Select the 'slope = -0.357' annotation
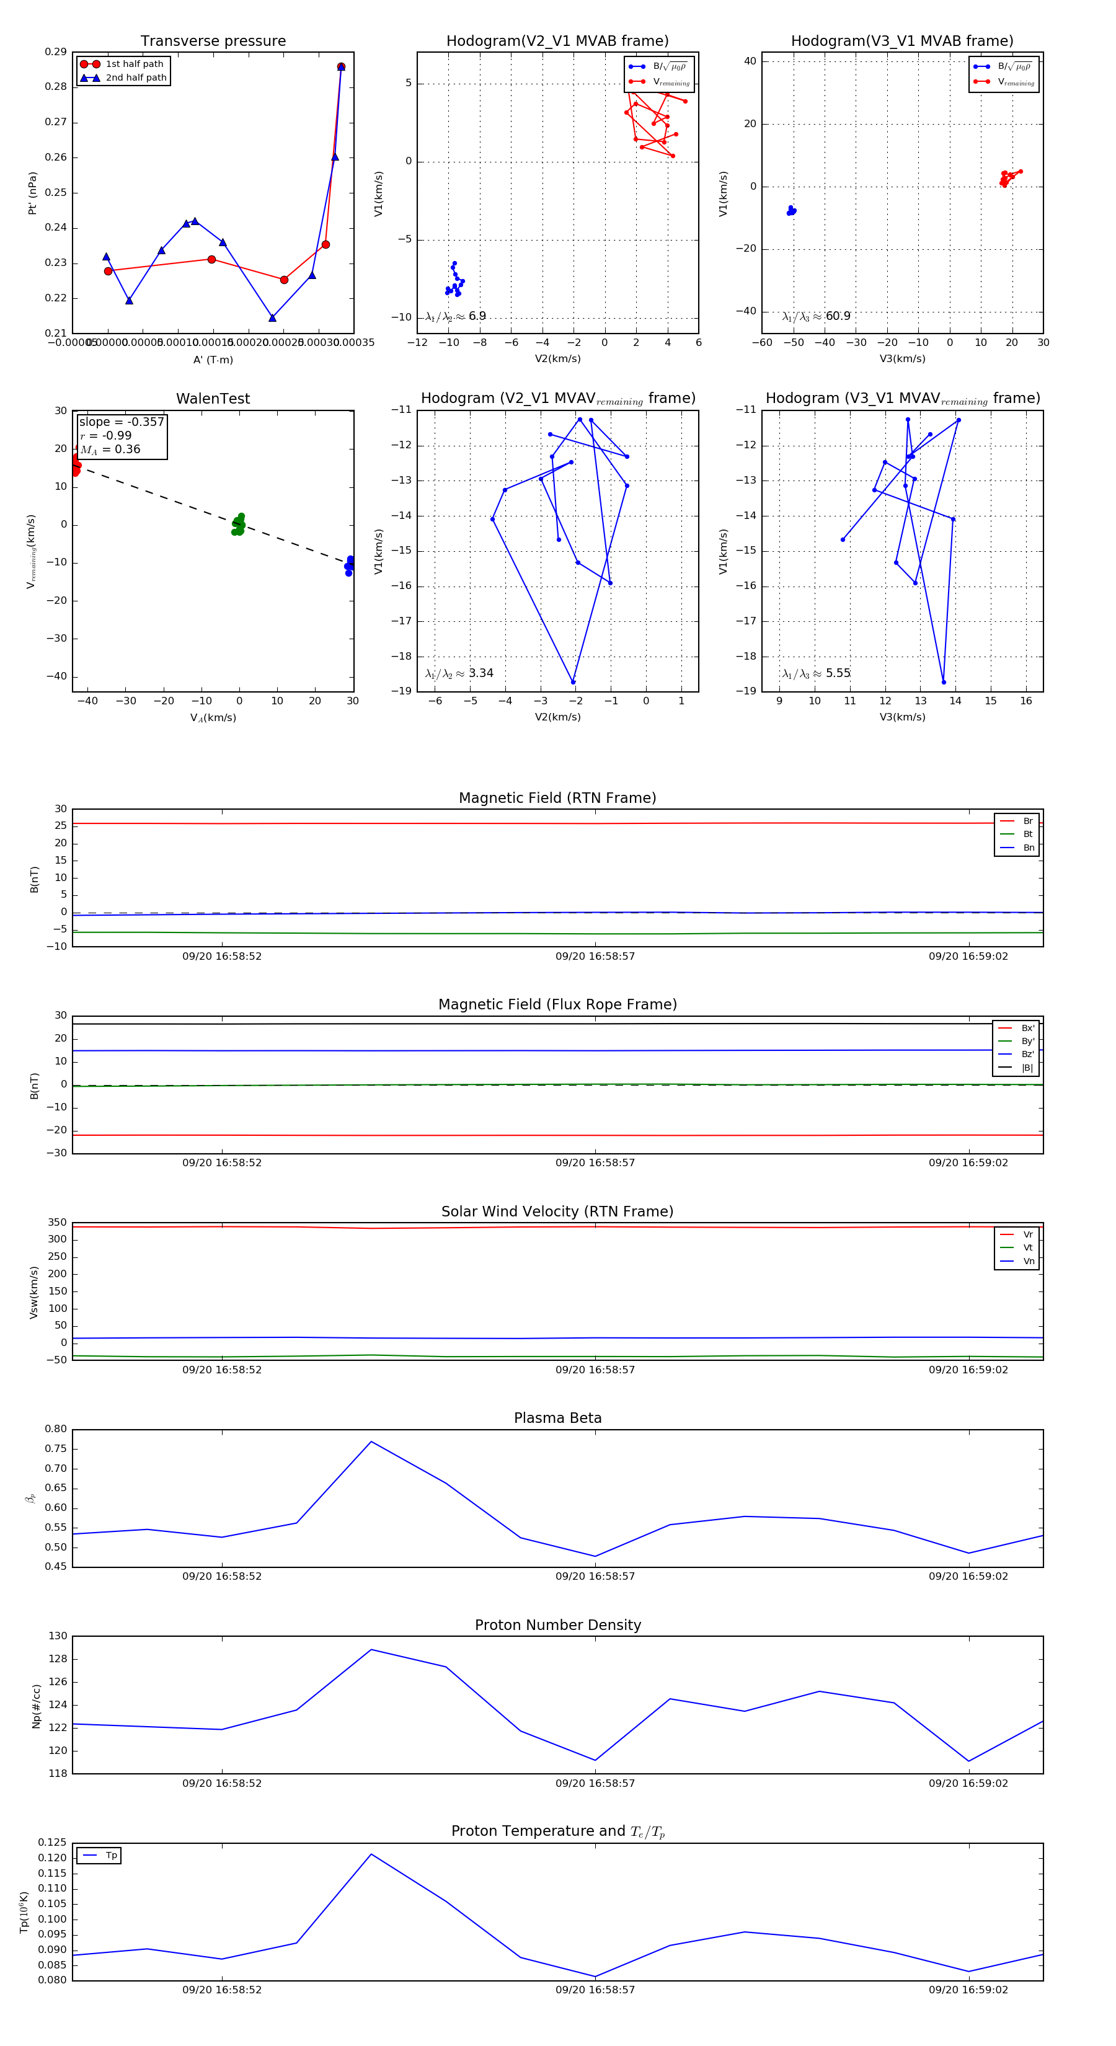 tap(122, 422)
